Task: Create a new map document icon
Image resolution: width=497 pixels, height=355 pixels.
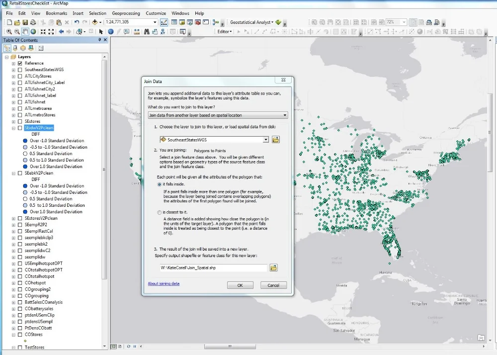Action: [9, 22]
